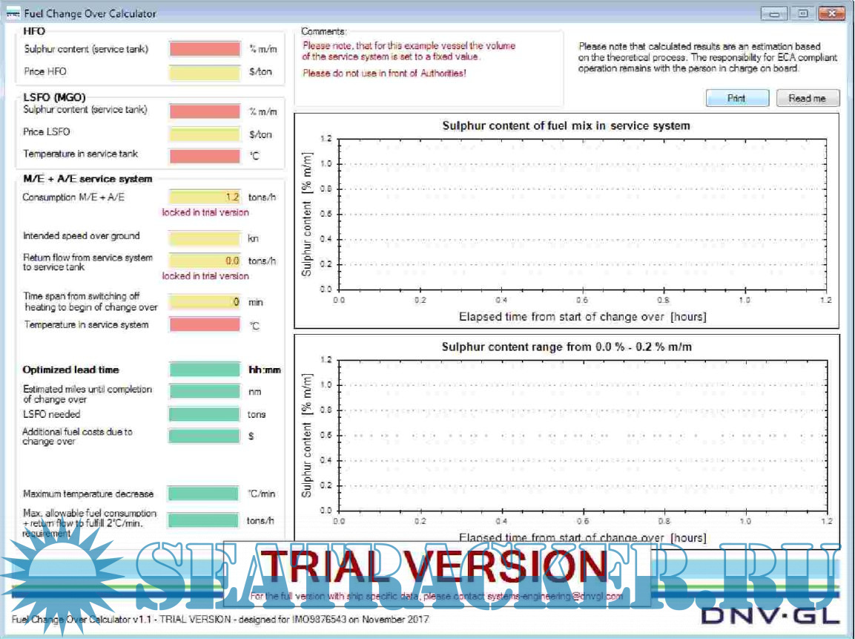Screen dimensions: 855x639
Task: Click the Additional fuel costs output field
Action: coord(205,436)
